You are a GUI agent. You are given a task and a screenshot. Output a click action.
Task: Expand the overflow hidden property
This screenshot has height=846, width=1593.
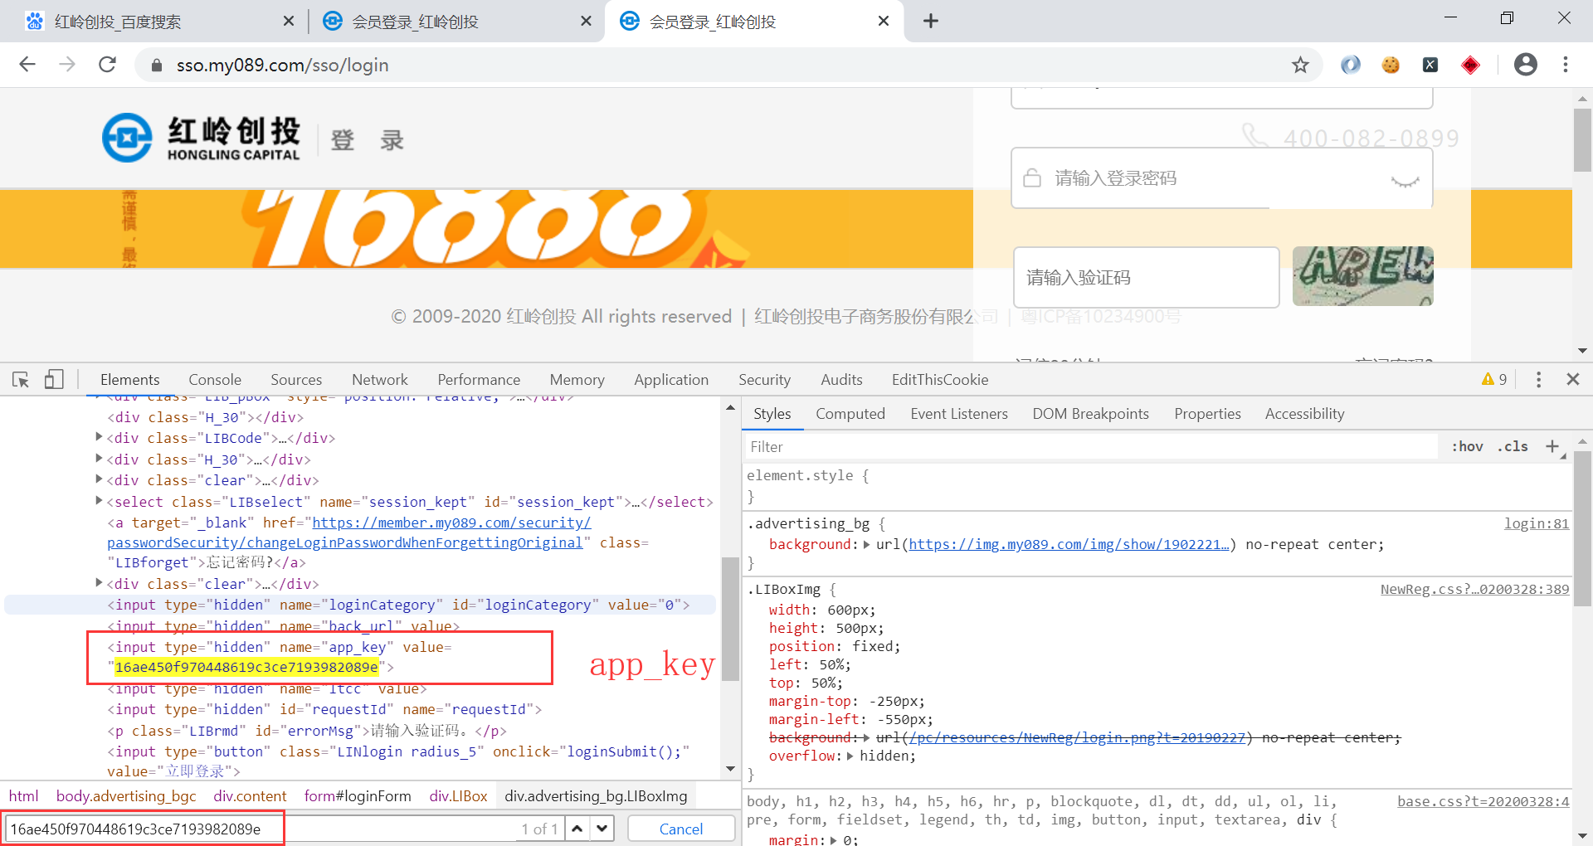click(x=850, y=756)
